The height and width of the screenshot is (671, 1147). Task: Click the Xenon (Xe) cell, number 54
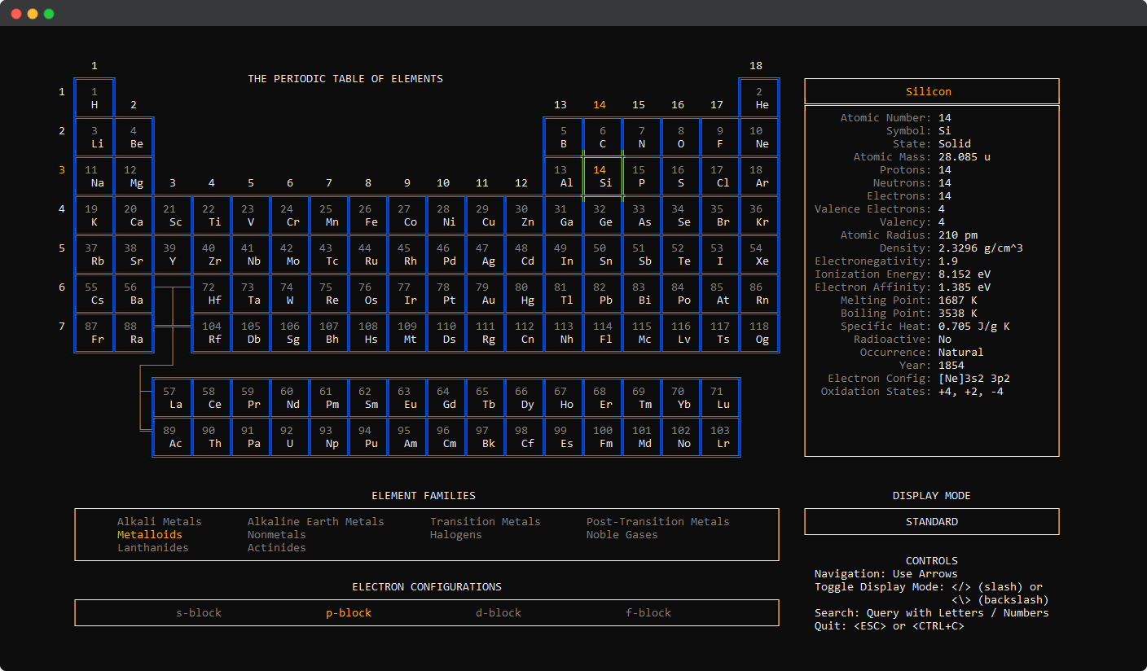(759, 254)
